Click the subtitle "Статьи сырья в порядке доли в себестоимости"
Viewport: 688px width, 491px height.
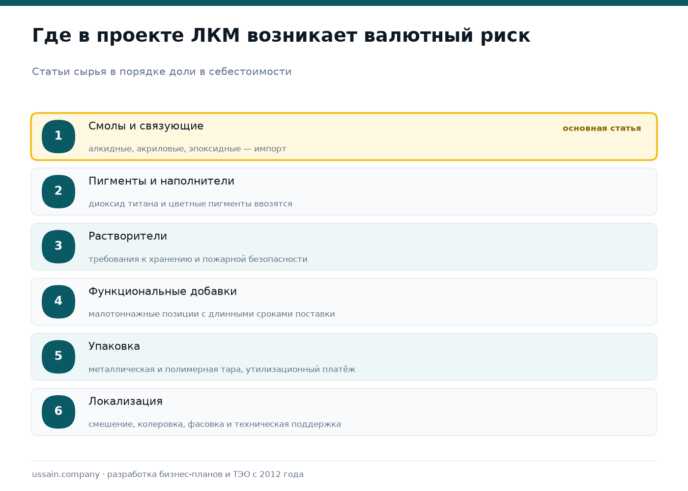pos(162,72)
